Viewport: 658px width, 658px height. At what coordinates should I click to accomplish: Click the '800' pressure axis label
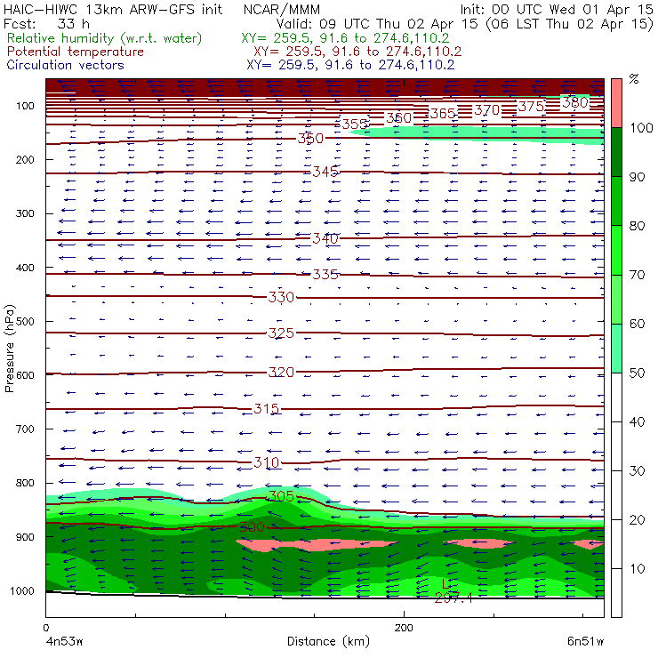tap(25, 483)
